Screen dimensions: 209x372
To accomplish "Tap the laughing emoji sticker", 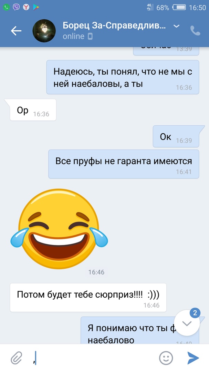I will pos(59,229).
